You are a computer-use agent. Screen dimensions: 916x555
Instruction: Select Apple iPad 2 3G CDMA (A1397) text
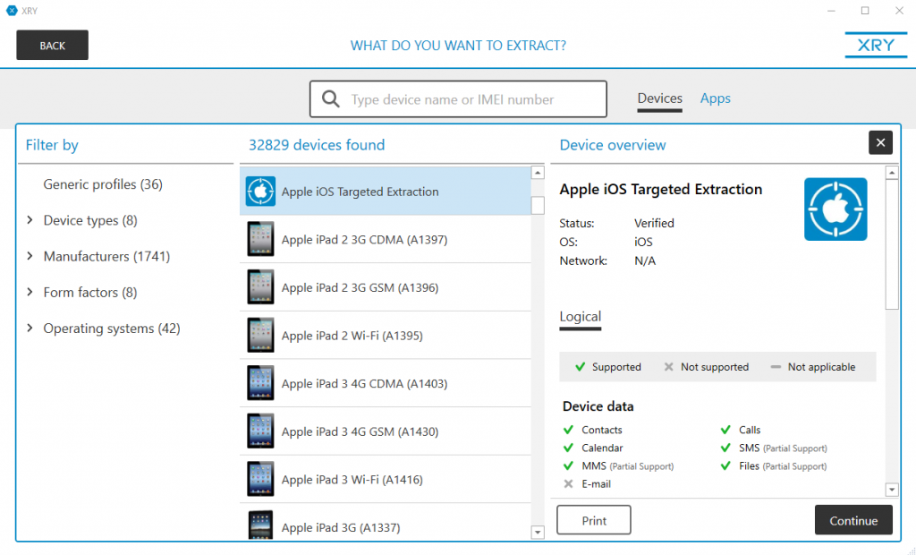(365, 240)
